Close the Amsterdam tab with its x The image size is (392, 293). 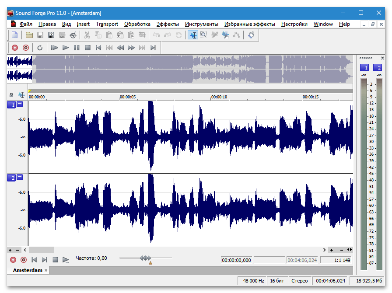(x=46, y=270)
